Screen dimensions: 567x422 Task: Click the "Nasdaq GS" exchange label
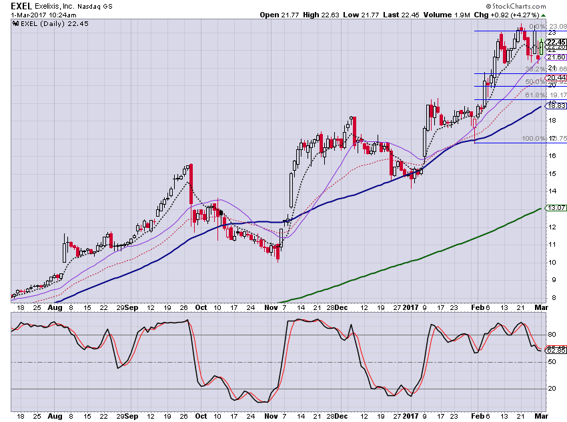[x=95, y=7]
